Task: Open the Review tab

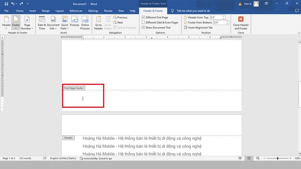Action: point(108,11)
